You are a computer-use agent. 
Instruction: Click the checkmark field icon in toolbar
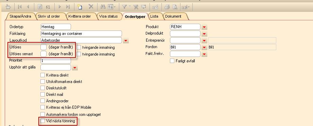[155, 7]
